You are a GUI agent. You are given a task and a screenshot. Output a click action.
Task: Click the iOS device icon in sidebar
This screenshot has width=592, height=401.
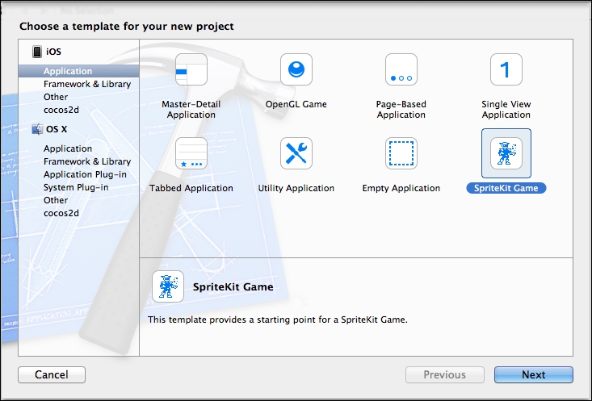click(x=37, y=52)
